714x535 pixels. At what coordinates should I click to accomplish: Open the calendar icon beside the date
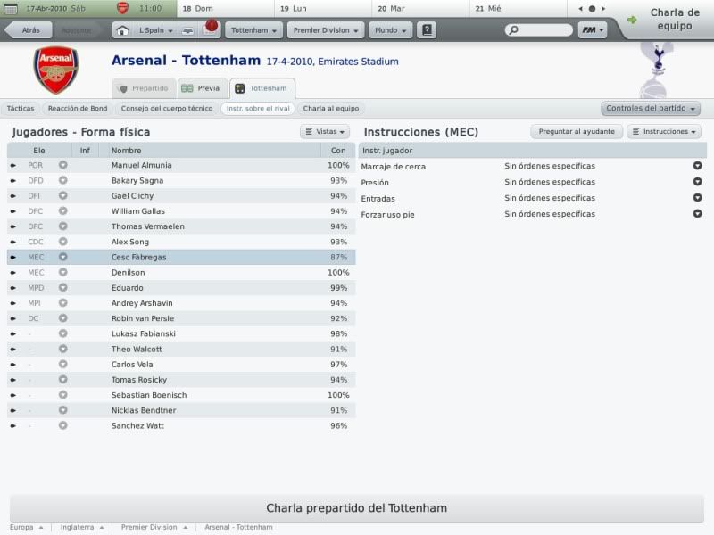pyautogui.click(x=11, y=8)
